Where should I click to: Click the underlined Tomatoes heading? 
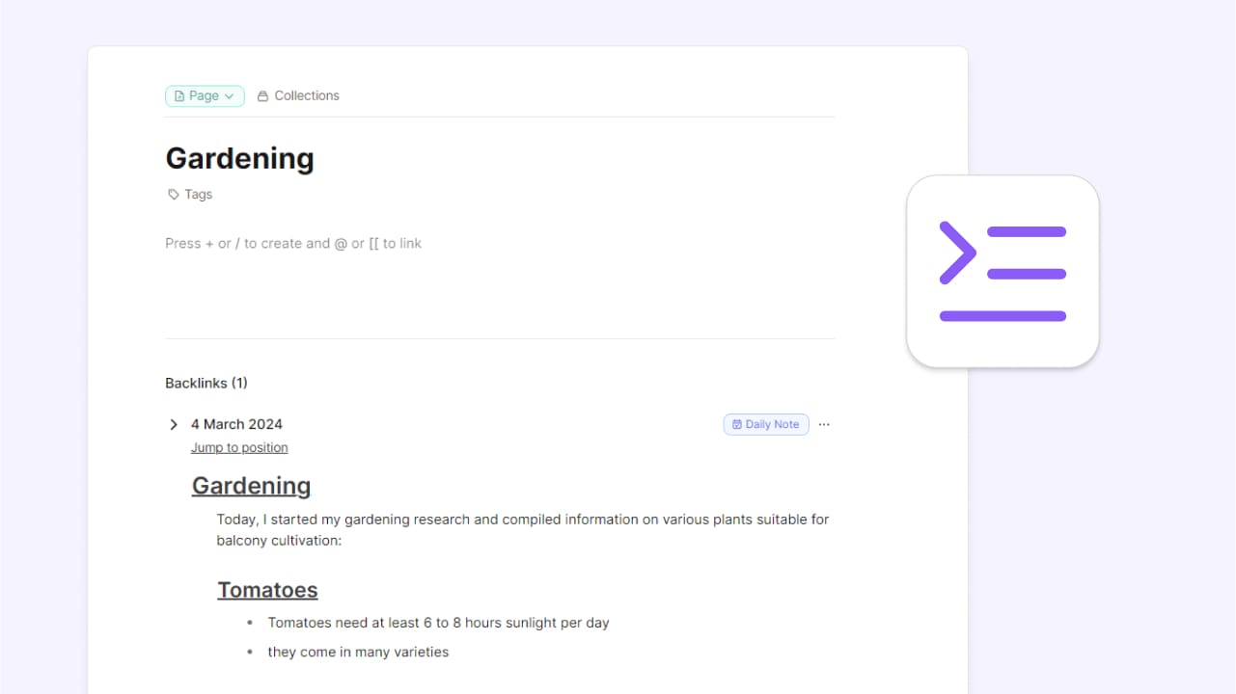click(x=267, y=590)
